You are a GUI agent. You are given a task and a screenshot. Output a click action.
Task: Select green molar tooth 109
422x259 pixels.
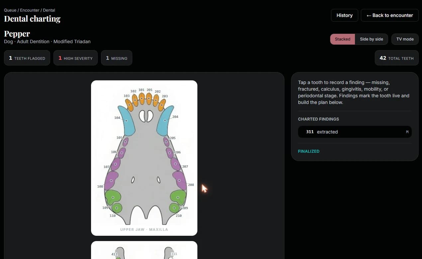(x=113, y=197)
